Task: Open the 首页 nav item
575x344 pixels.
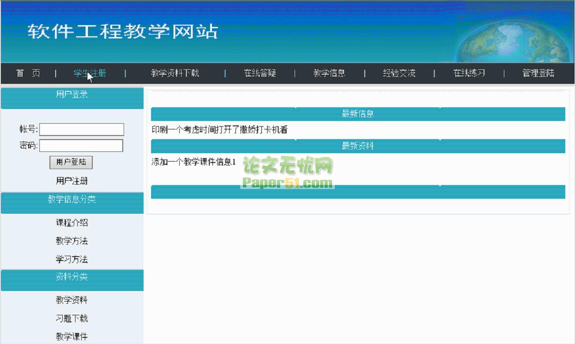Action: [x=28, y=73]
